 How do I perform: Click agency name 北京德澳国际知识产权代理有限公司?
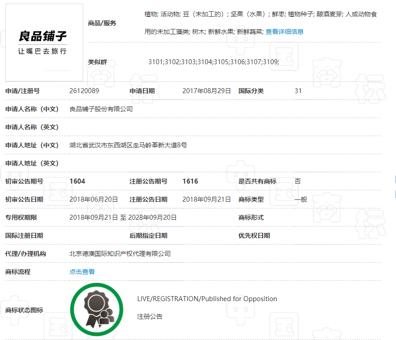pyautogui.click(x=120, y=254)
